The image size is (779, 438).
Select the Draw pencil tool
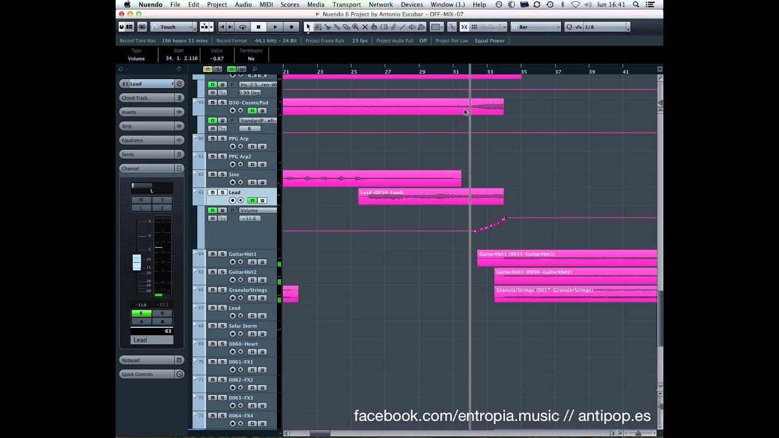393,27
